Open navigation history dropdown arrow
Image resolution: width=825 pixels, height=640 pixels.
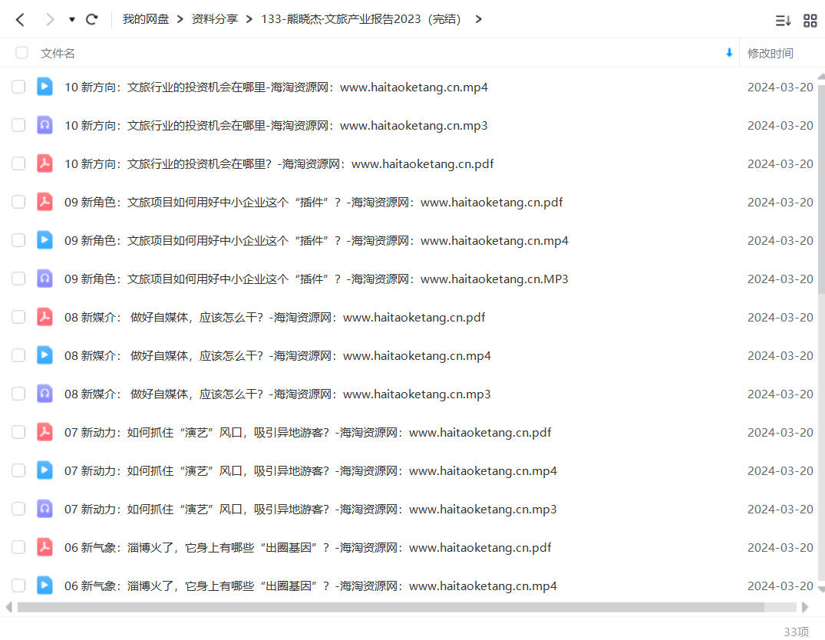(72, 19)
